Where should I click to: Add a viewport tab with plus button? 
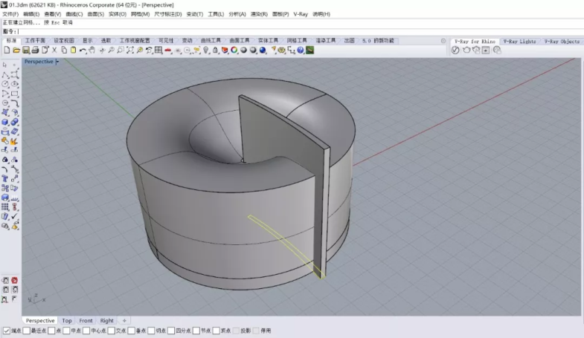click(x=124, y=321)
